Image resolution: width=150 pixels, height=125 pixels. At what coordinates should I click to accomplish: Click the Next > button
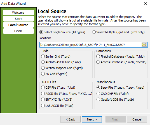tap(92, 119)
